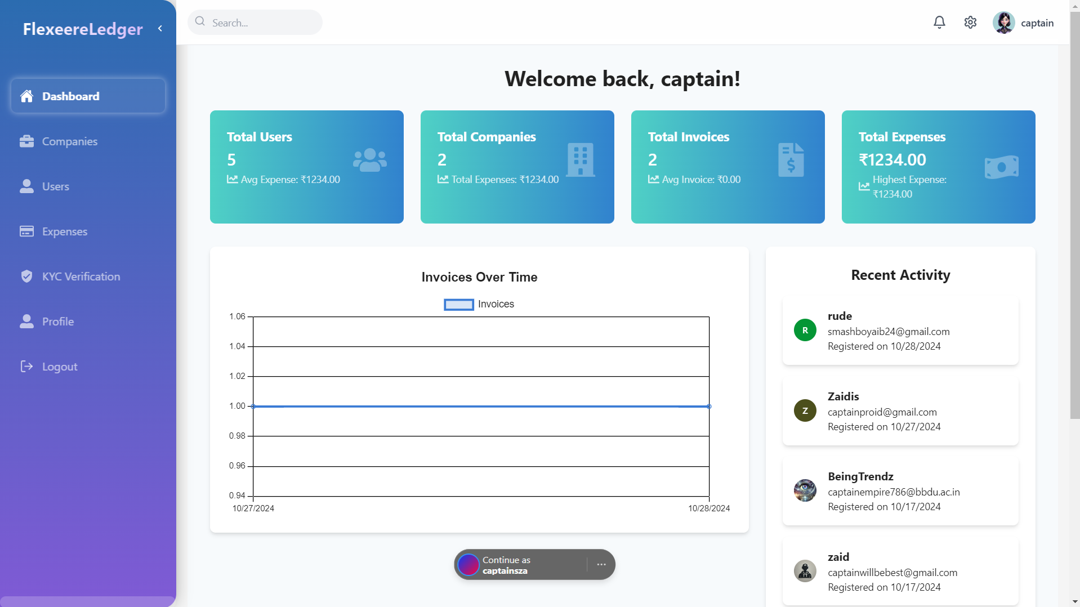1080x607 pixels.
Task: Click the 10/28/2024 data point on chart
Action: (709, 406)
